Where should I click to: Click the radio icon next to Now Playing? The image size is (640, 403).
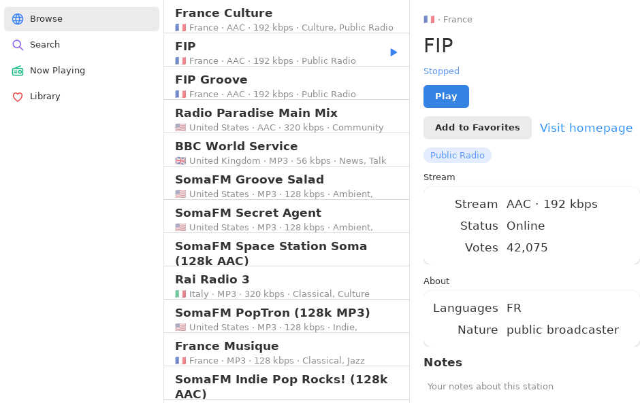click(x=18, y=71)
